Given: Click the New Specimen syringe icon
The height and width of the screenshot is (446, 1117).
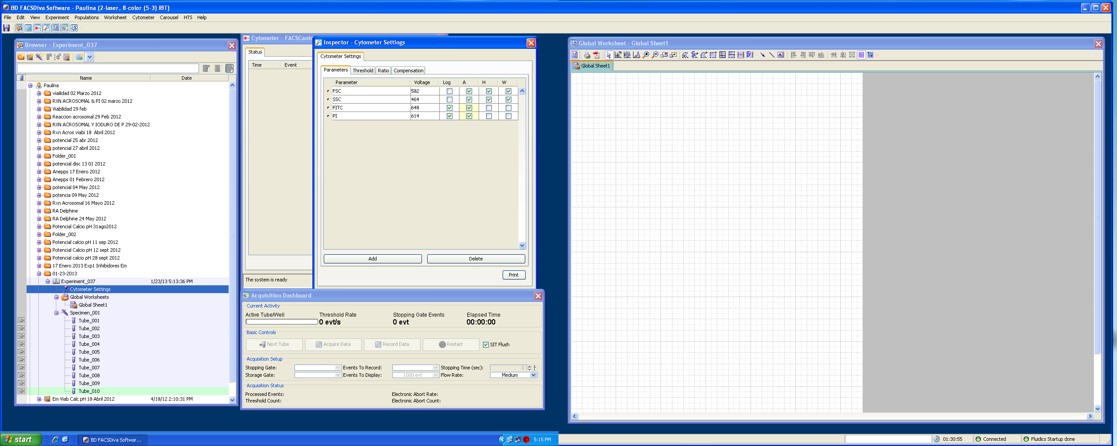Looking at the screenshot, I should (39, 57).
